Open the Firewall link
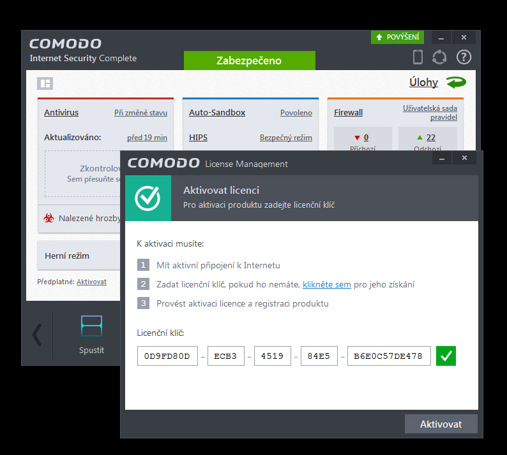The width and height of the screenshot is (507, 455). (348, 112)
